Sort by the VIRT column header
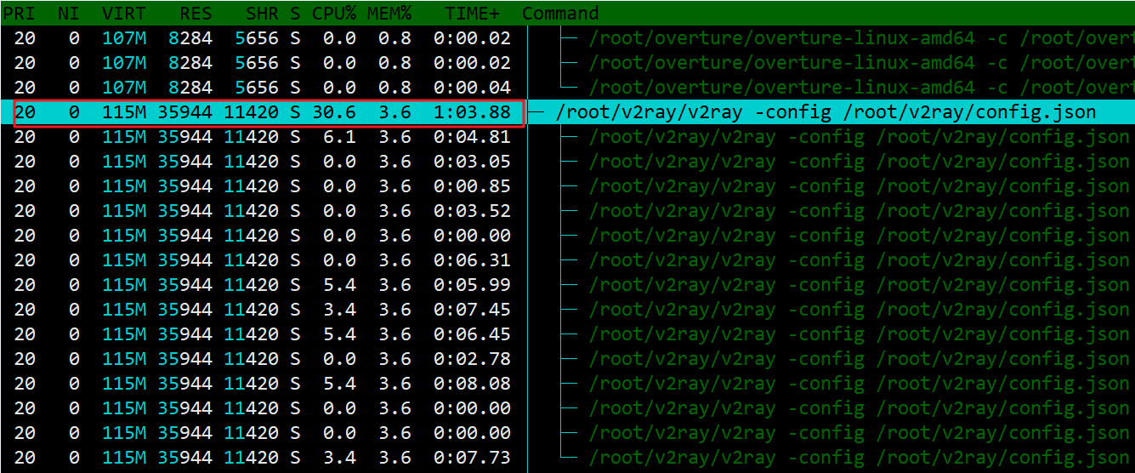This screenshot has width=1135, height=473. tap(124, 14)
